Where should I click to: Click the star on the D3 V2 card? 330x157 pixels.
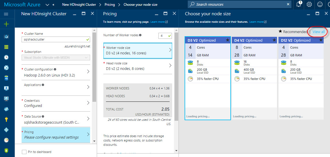[x=227, y=40]
